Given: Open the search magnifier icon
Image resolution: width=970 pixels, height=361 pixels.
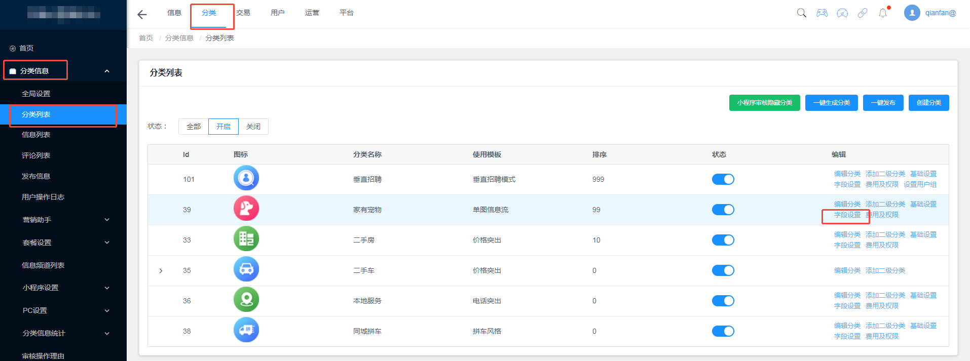Looking at the screenshot, I should click(x=801, y=13).
